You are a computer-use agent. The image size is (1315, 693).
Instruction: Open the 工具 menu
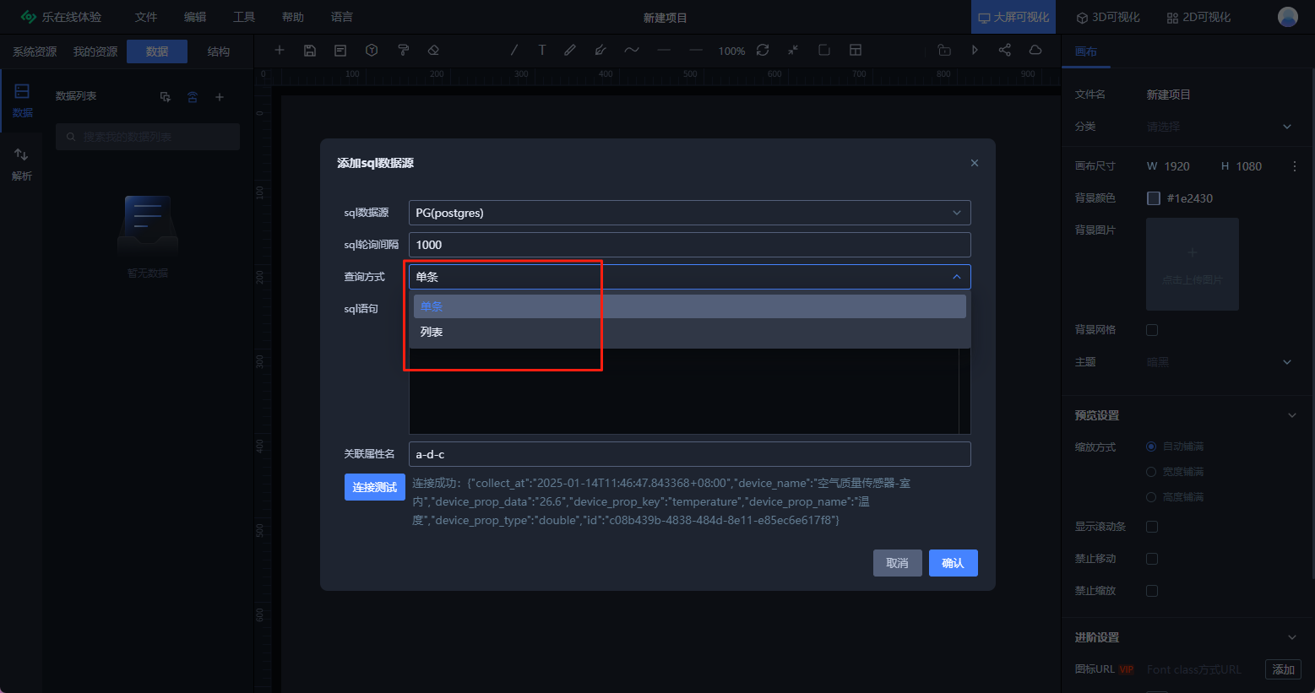click(244, 17)
